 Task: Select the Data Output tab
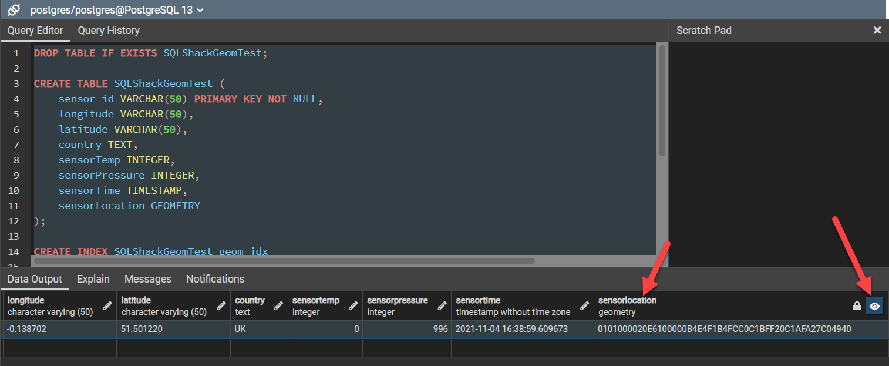[35, 278]
